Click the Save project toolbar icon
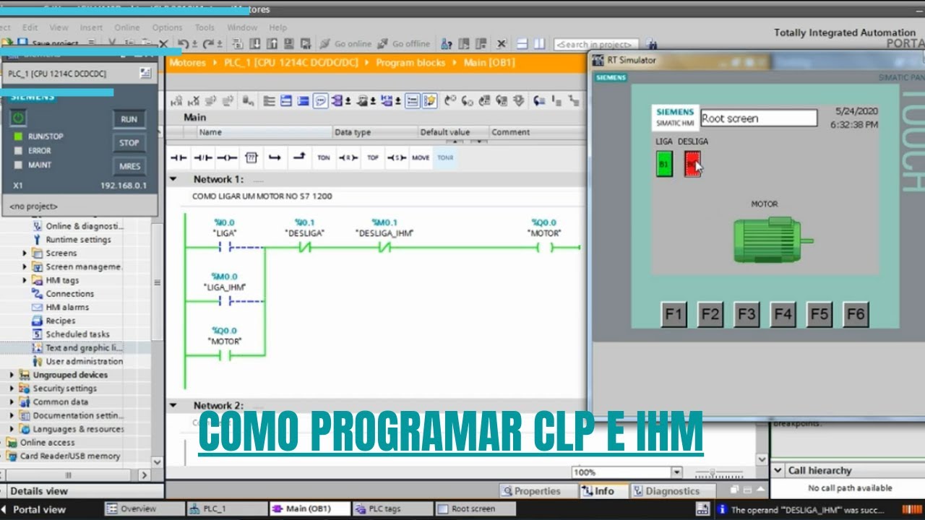The image size is (925, 520). 48,44
